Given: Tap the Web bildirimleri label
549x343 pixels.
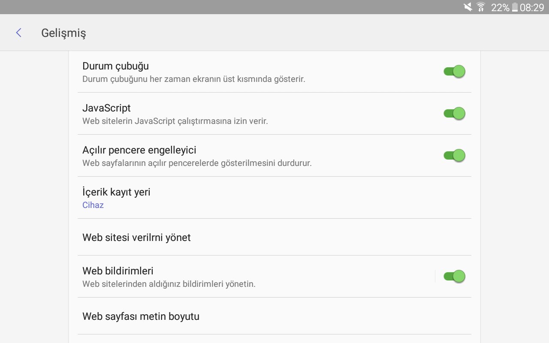Looking at the screenshot, I should click(x=118, y=271).
